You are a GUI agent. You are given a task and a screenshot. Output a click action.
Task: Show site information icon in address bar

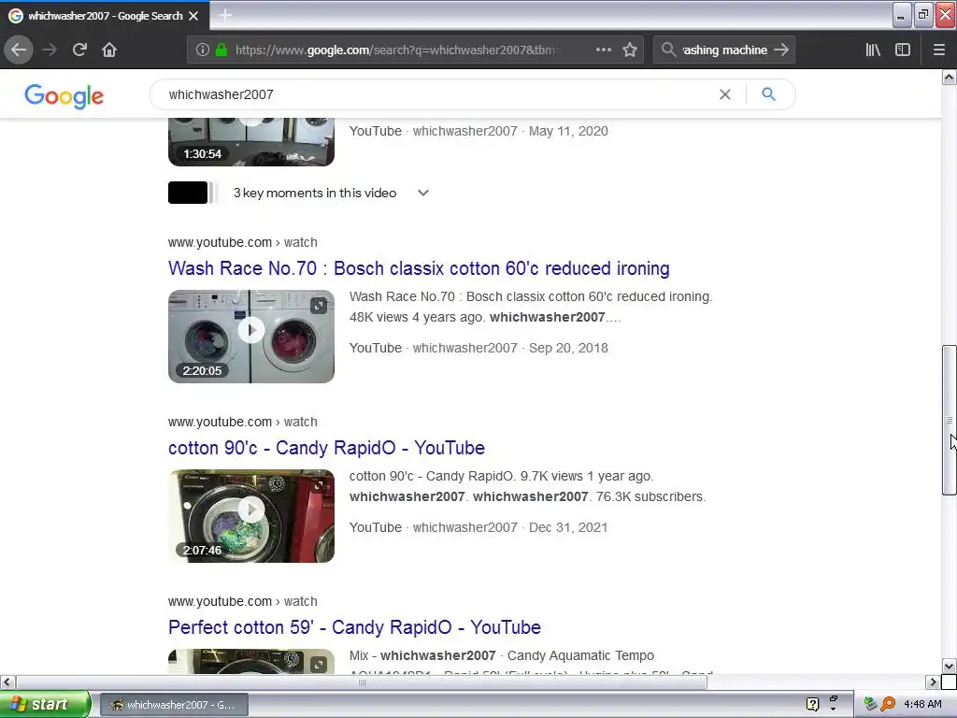point(203,50)
